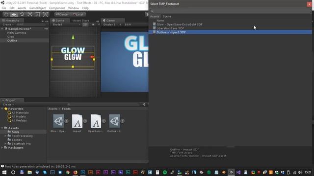Open the Window menu
This screenshot has height=176, width=314.
coord(74,8)
